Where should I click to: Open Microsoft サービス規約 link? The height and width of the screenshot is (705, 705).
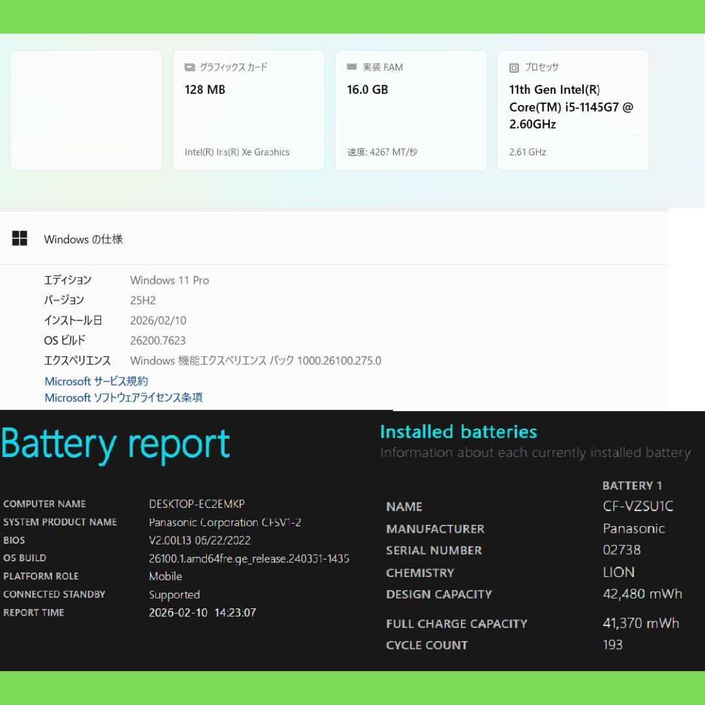point(96,381)
